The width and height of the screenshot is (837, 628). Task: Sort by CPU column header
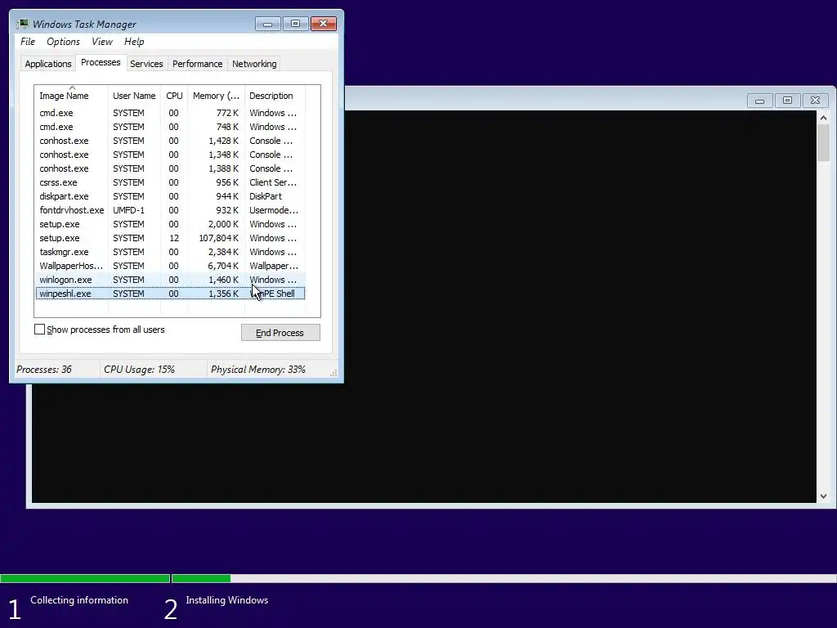(x=174, y=96)
